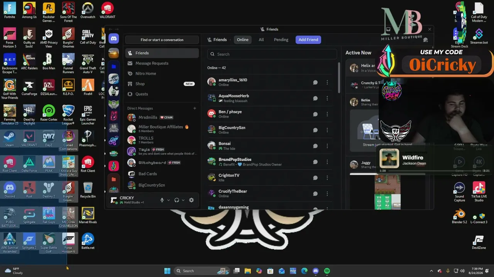Open File Explorer from the taskbar
494x277 pixels.
(x=248, y=271)
